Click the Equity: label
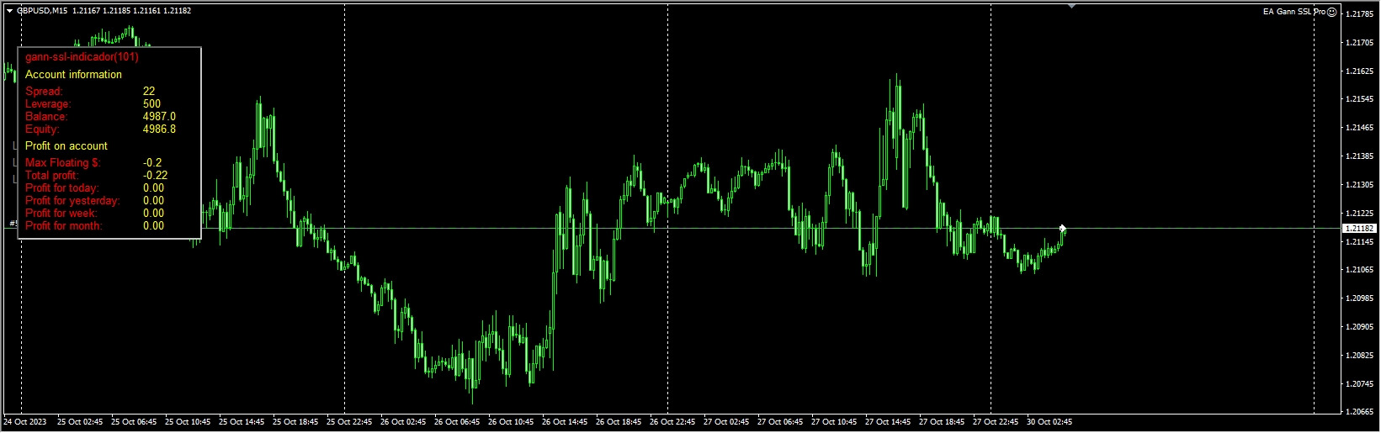The height and width of the screenshot is (433, 1381). tap(42, 129)
